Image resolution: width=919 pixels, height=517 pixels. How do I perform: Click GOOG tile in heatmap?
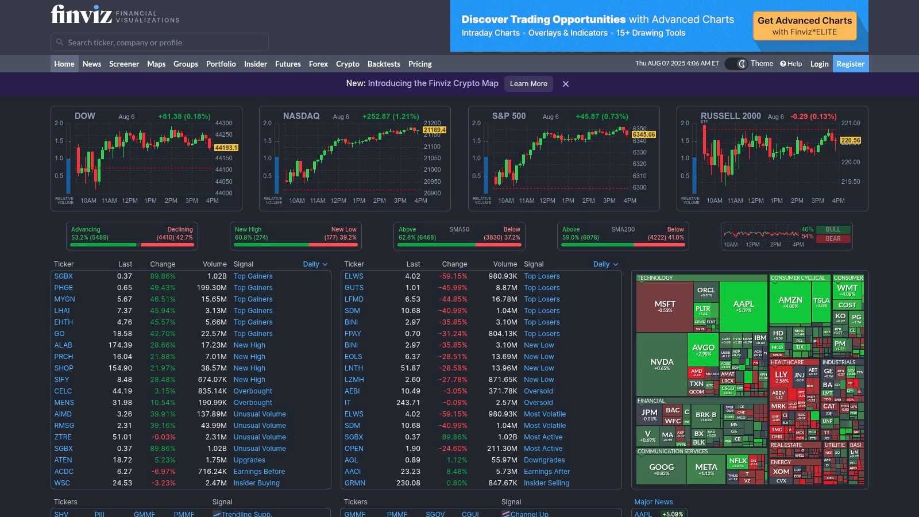click(x=661, y=469)
